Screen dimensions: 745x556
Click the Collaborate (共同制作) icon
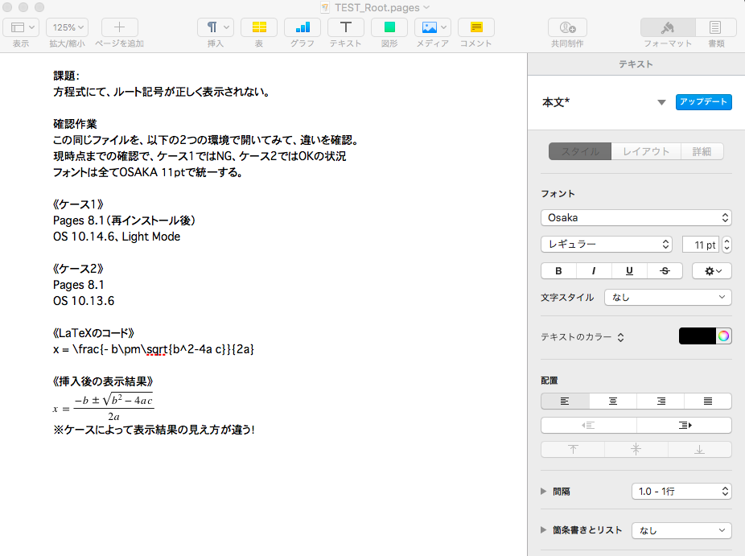tap(567, 27)
